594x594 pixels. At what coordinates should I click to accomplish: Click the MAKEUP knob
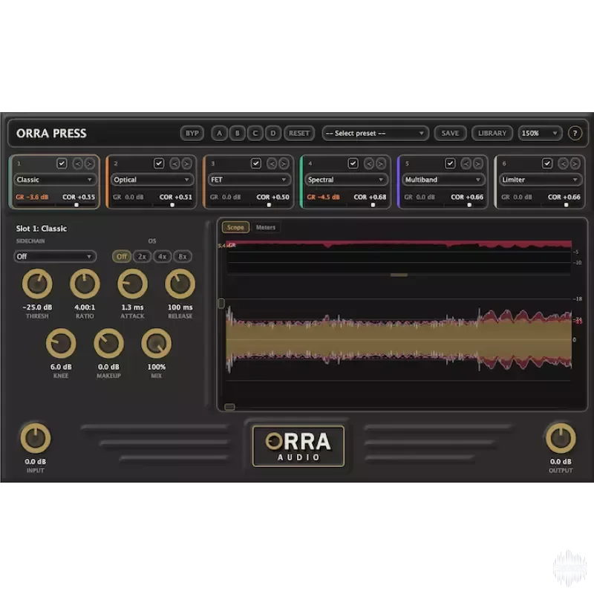pos(108,344)
